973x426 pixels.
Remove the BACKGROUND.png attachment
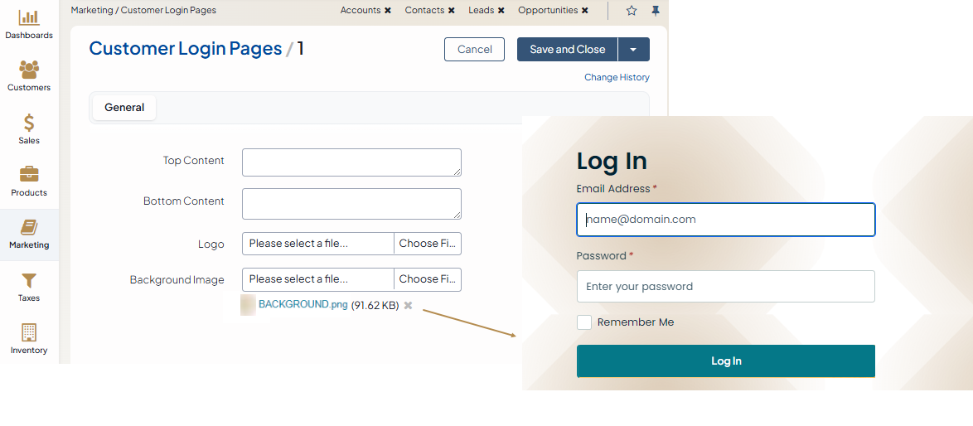[x=408, y=305]
